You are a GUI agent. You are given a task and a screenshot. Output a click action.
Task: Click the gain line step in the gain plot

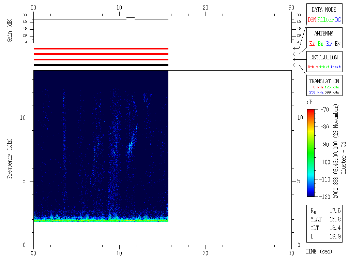click(131, 17)
